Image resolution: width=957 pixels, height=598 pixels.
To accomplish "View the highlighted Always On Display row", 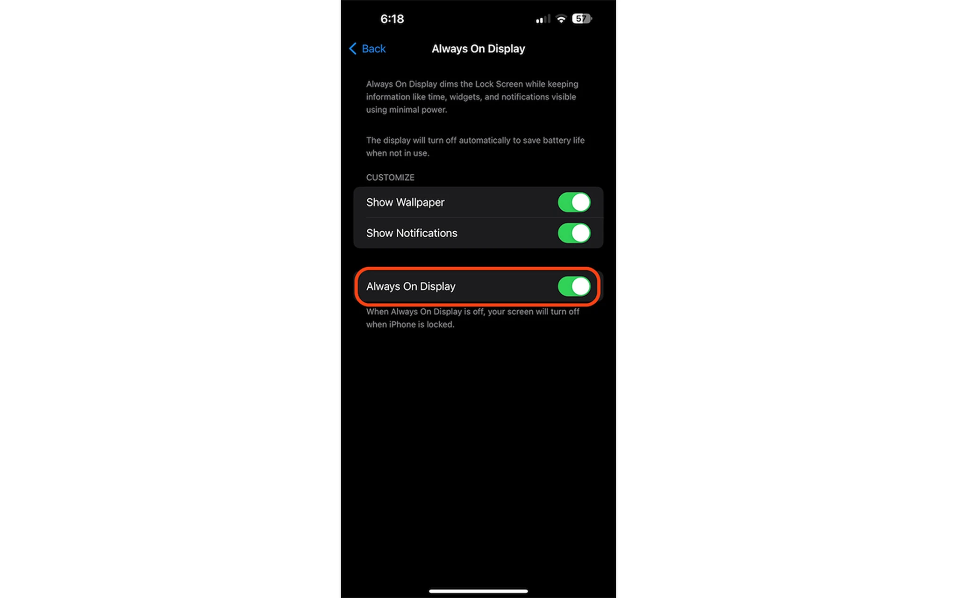I will point(478,286).
